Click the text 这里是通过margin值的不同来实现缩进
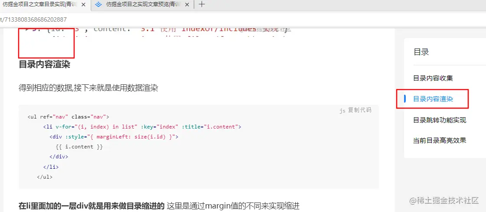Image resolution: width=486 pixels, height=212 pixels. (x=233, y=206)
